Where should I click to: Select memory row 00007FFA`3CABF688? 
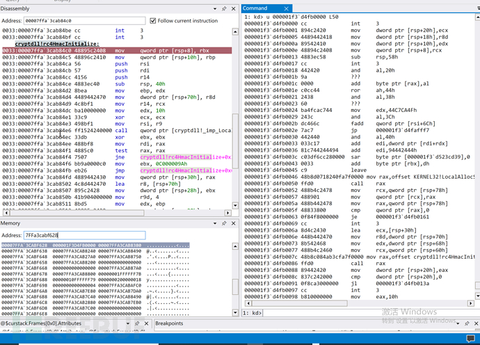(x=95, y=280)
